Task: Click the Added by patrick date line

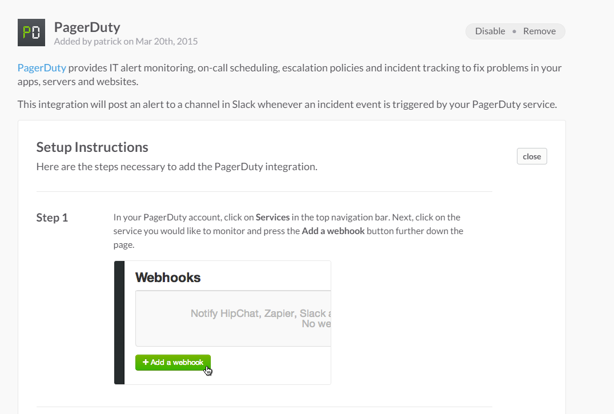Action: (x=126, y=41)
